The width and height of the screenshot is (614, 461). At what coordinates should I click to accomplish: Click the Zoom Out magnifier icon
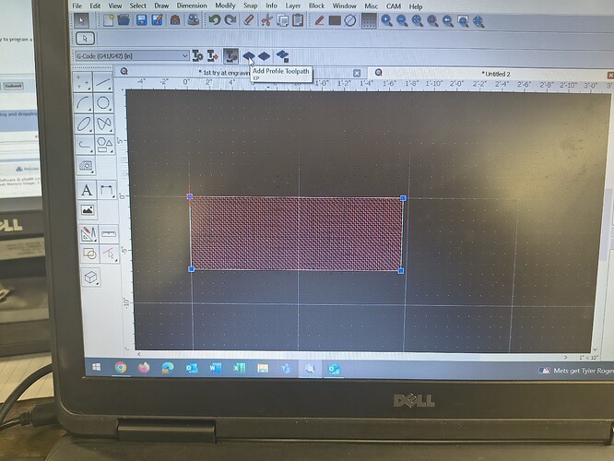(x=402, y=21)
